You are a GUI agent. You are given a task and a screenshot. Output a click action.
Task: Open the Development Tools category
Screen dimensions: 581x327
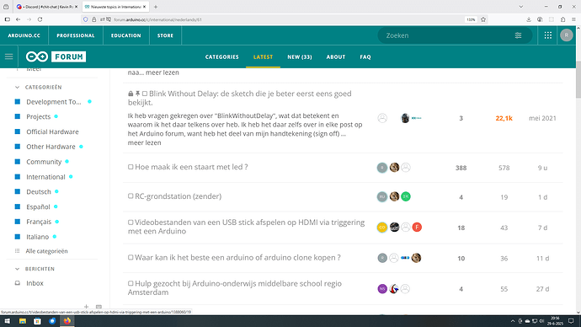tap(54, 102)
